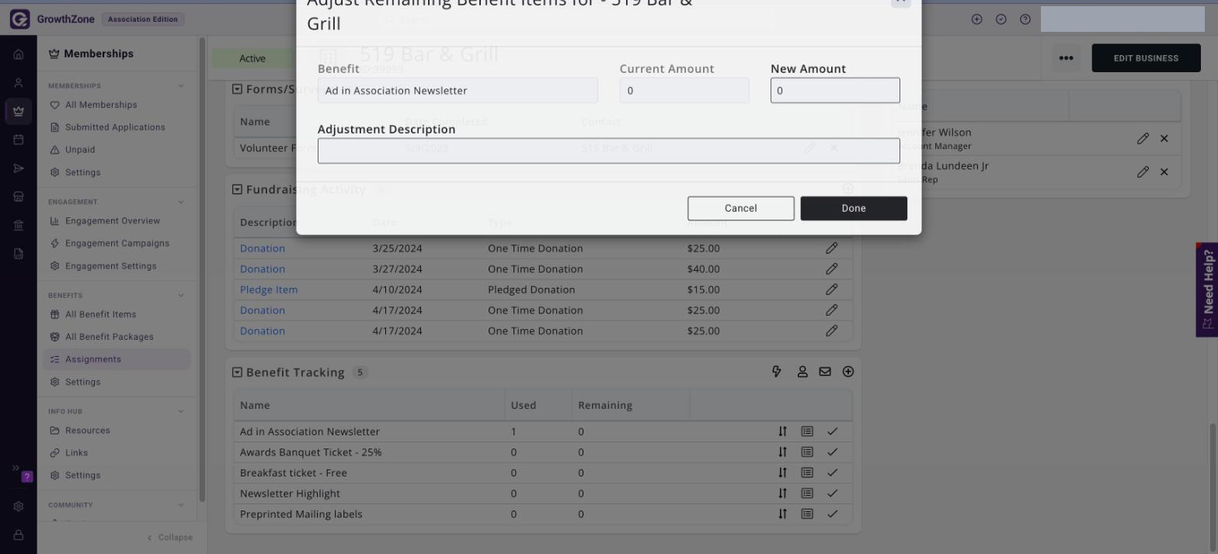Click the EDIT BUSINESS button

click(x=1146, y=58)
